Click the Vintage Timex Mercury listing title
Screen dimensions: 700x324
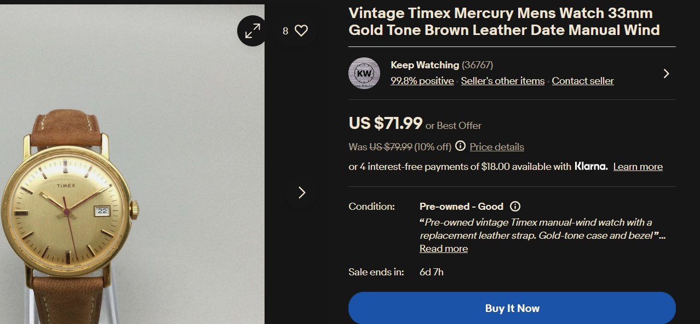tap(504, 21)
